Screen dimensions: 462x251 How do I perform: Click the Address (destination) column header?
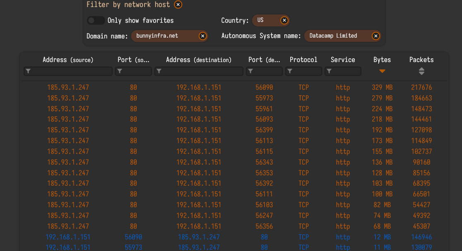pos(199,60)
